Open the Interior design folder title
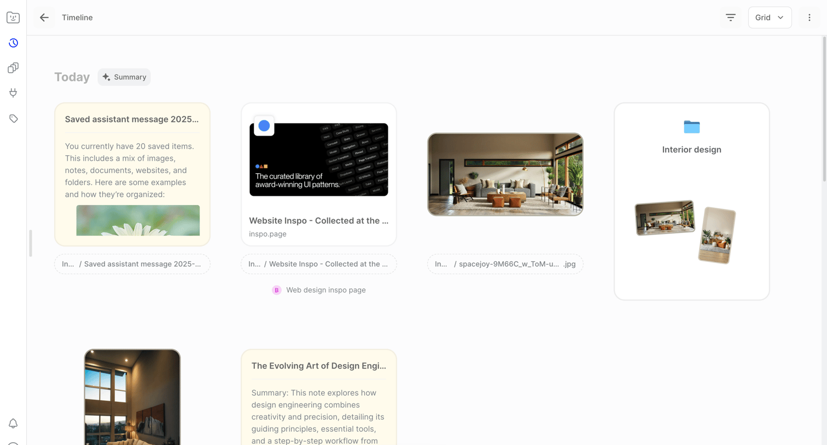 coord(692,150)
